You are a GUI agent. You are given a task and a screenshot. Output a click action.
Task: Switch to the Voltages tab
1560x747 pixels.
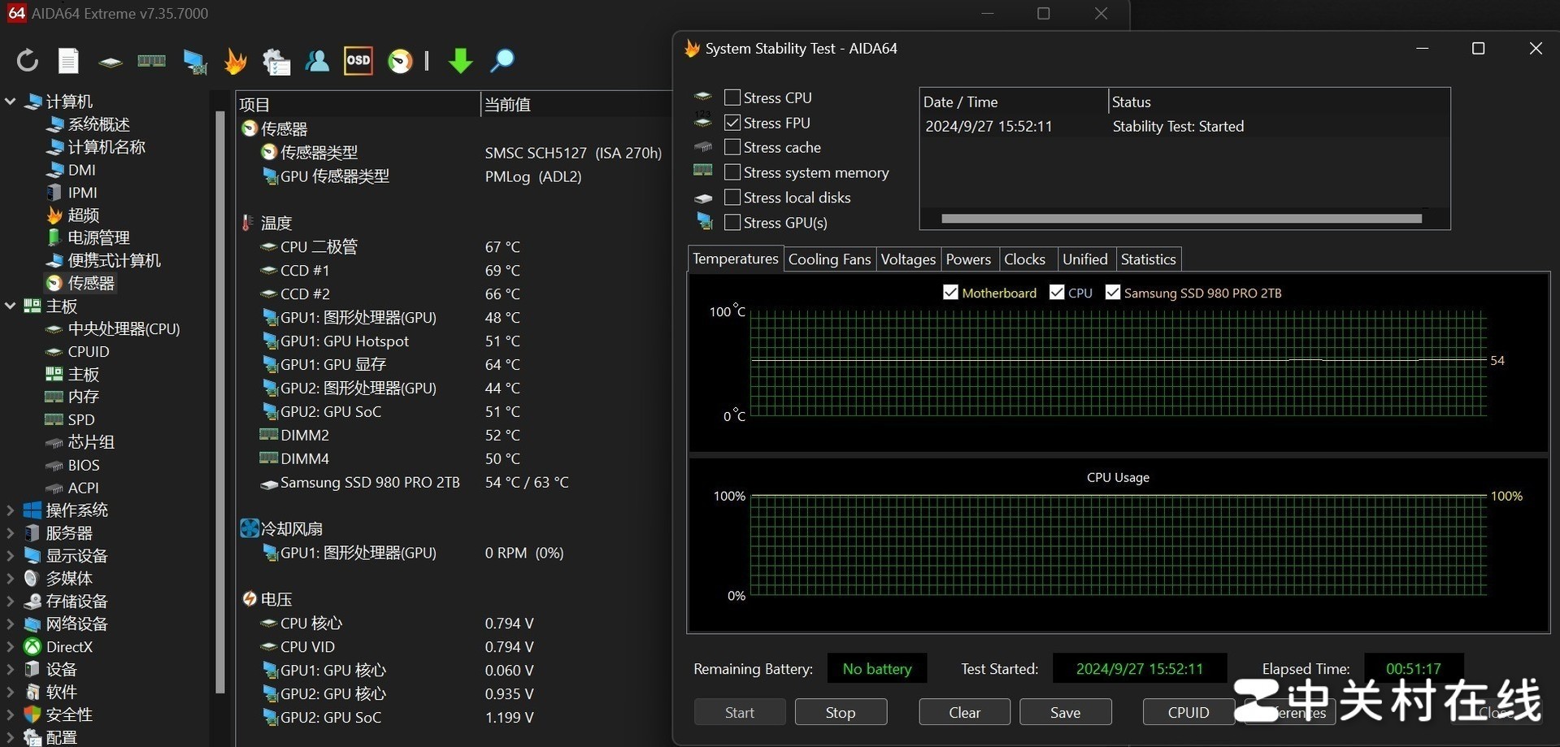pos(908,259)
